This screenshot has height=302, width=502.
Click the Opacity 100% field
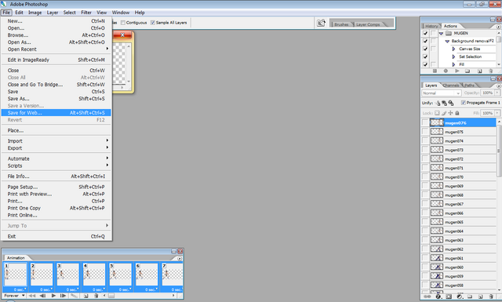click(487, 93)
